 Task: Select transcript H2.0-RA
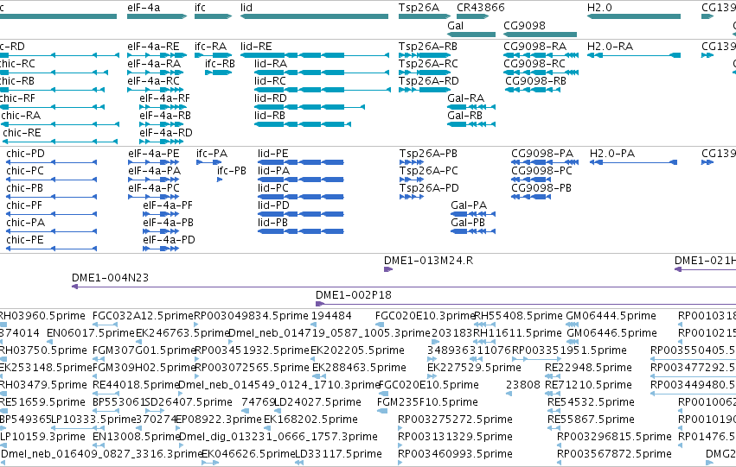tap(634, 55)
